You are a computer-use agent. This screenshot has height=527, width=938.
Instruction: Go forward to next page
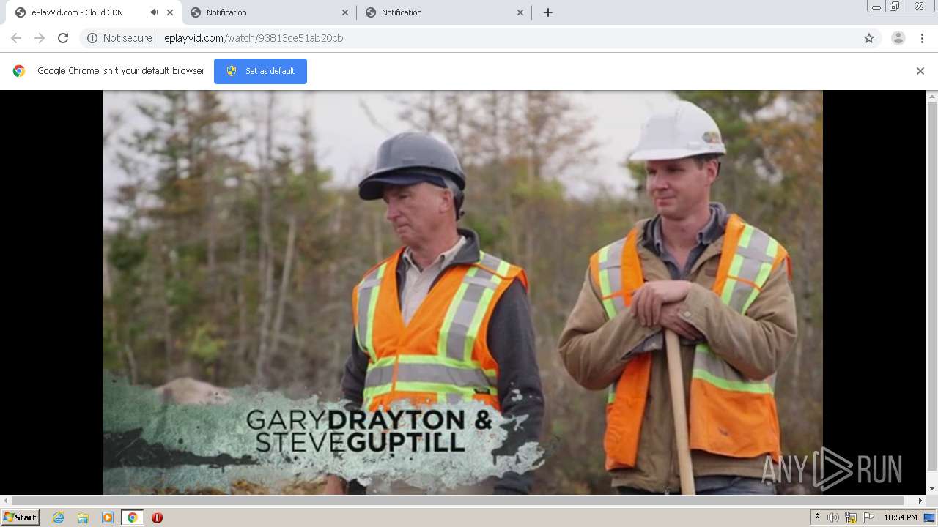click(x=40, y=38)
